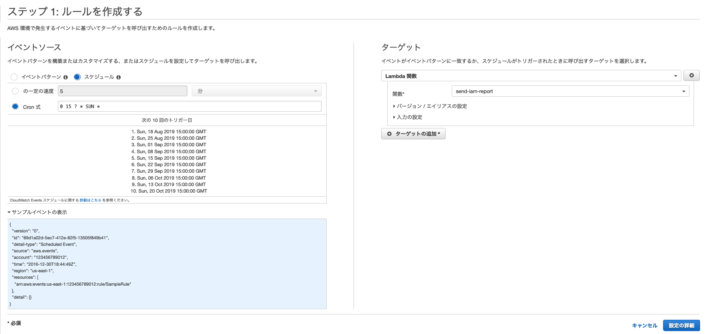This screenshot has height=334, width=705.
Task: Open the Lambda 関数 target type dropdown
Action: (x=531, y=76)
